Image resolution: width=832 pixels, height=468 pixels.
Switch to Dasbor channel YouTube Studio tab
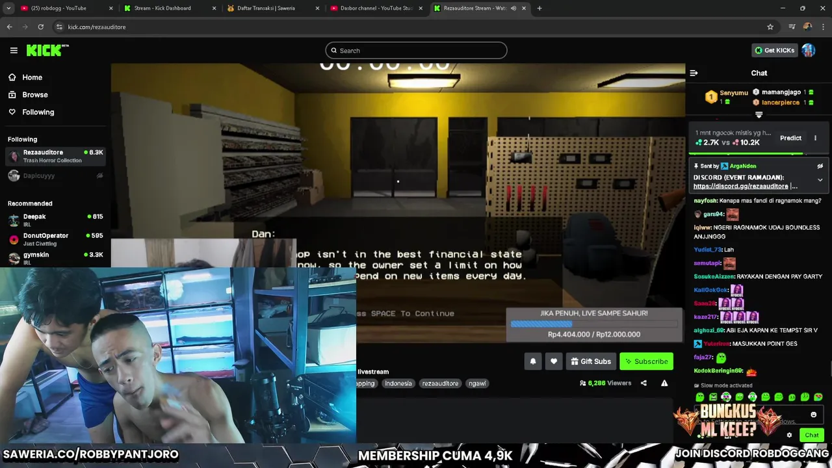[375, 8]
